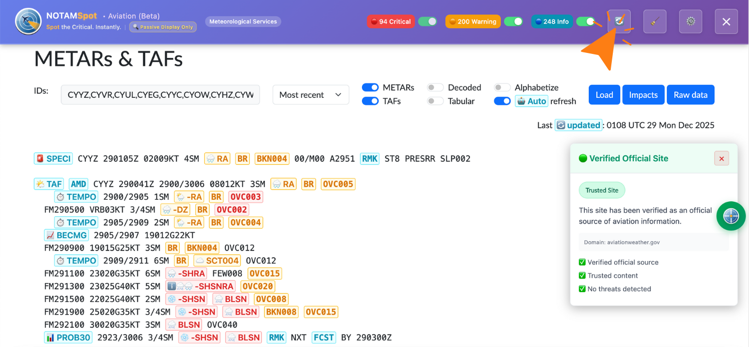Select the broom cleanup icon in the header
The width and height of the screenshot is (749, 347).
pyautogui.click(x=655, y=21)
